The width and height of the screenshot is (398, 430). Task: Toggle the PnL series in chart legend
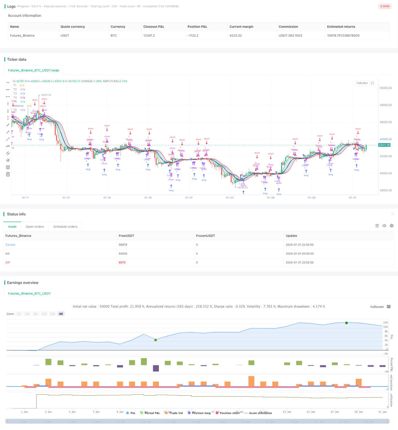[131, 413]
